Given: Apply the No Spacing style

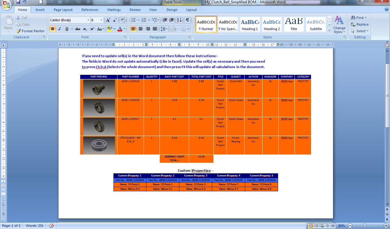Looking at the screenshot, I should [x=228, y=24].
